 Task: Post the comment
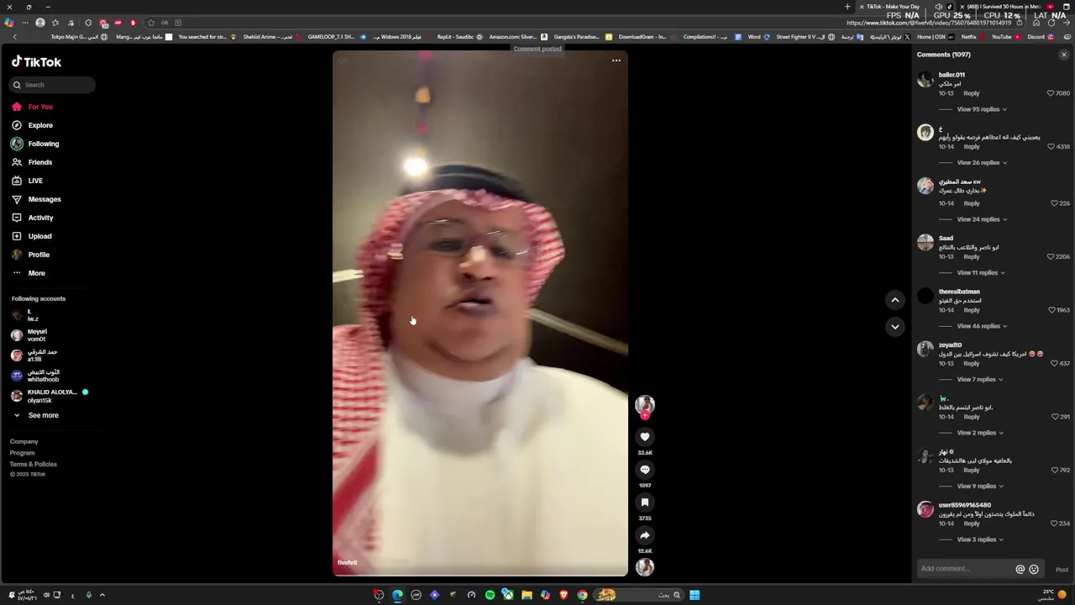1062,570
